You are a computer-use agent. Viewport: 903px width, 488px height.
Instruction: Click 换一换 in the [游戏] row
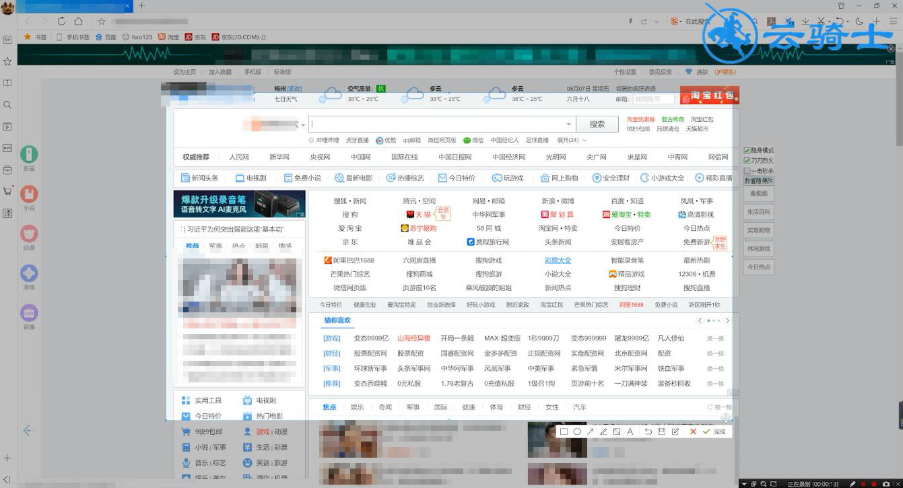tap(715, 339)
